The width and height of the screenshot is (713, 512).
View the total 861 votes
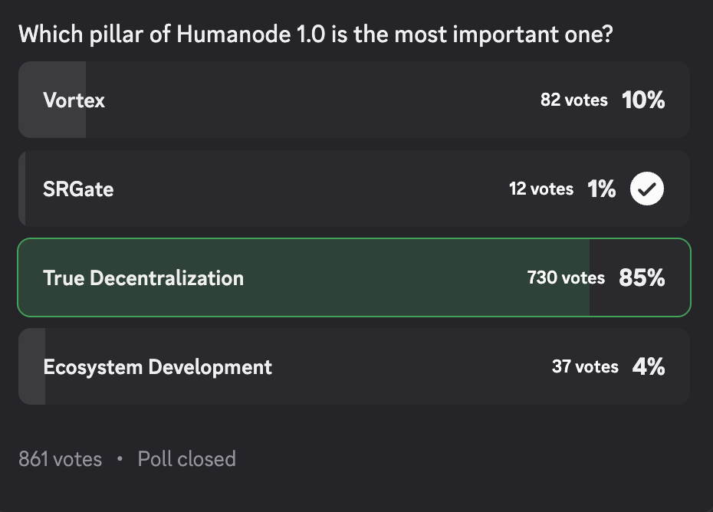pyautogui.click(x=60, y=459)
